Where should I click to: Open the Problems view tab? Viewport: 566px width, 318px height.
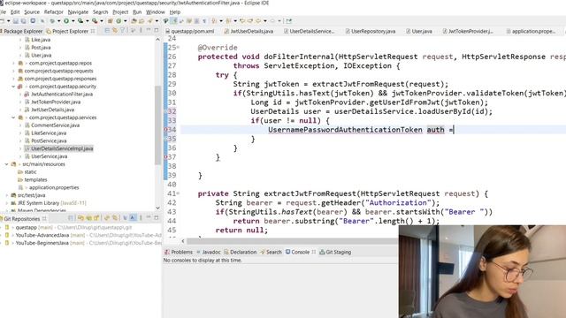pos(179,252)
